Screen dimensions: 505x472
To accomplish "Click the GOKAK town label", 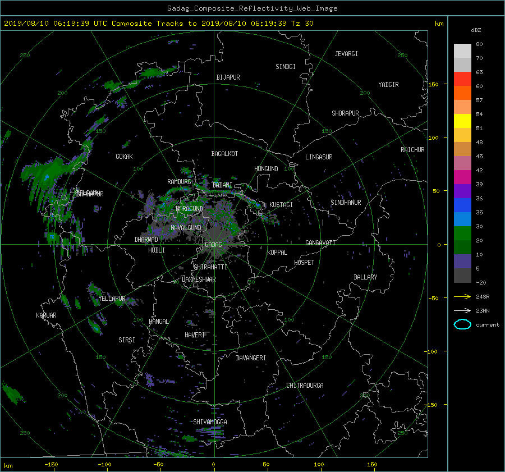I will coord(124,157).
